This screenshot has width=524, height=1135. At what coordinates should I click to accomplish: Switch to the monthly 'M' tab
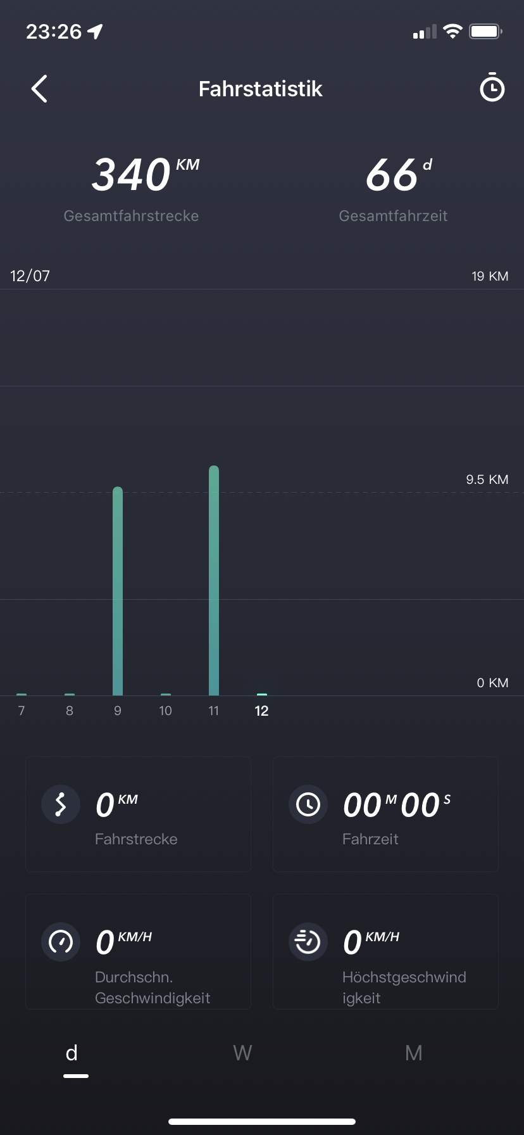[x=413, y=1053]
